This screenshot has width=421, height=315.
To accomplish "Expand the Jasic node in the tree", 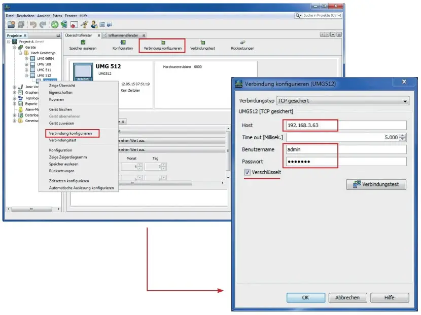I will click(15, 87).
